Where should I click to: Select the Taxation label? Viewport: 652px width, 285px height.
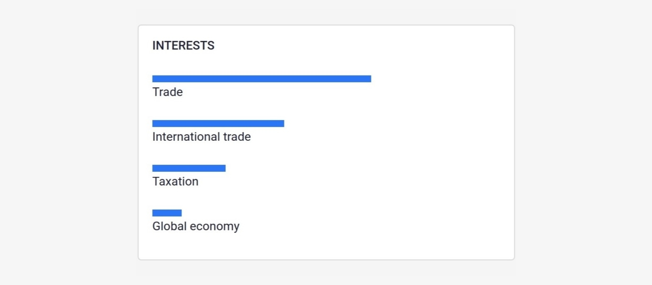(175, 182)
